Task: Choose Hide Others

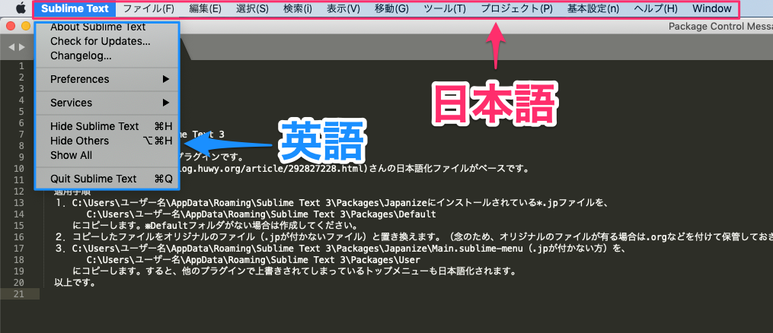Action: (x=107, y=141)
